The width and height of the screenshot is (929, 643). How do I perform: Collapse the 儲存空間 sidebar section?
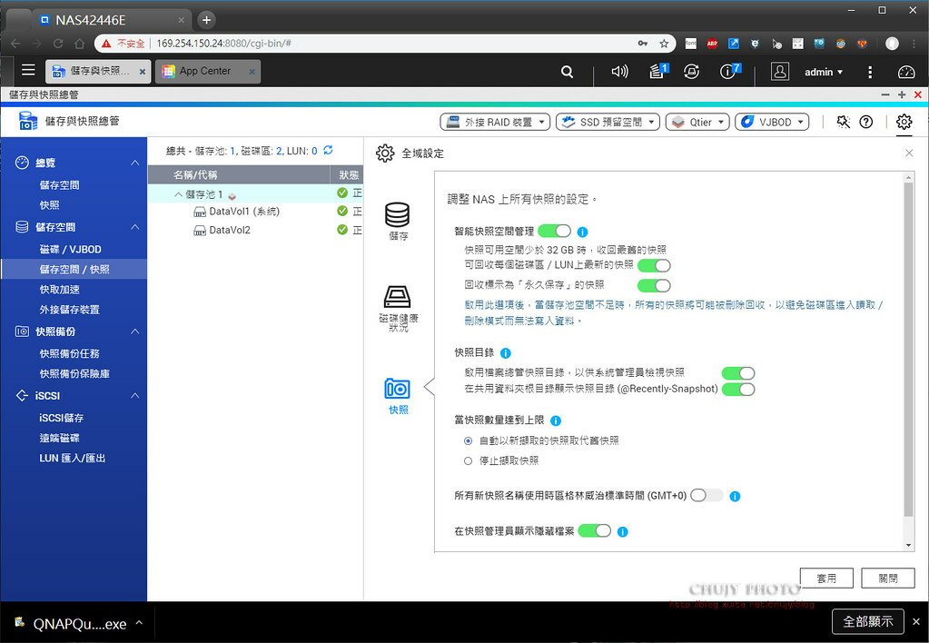(135, 227)
